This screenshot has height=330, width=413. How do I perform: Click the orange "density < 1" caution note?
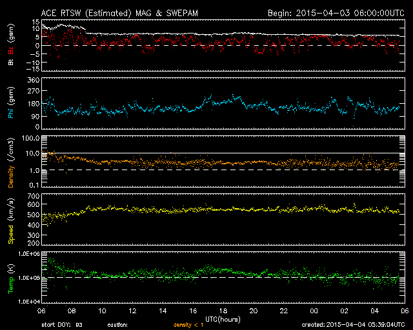point(188,325)
